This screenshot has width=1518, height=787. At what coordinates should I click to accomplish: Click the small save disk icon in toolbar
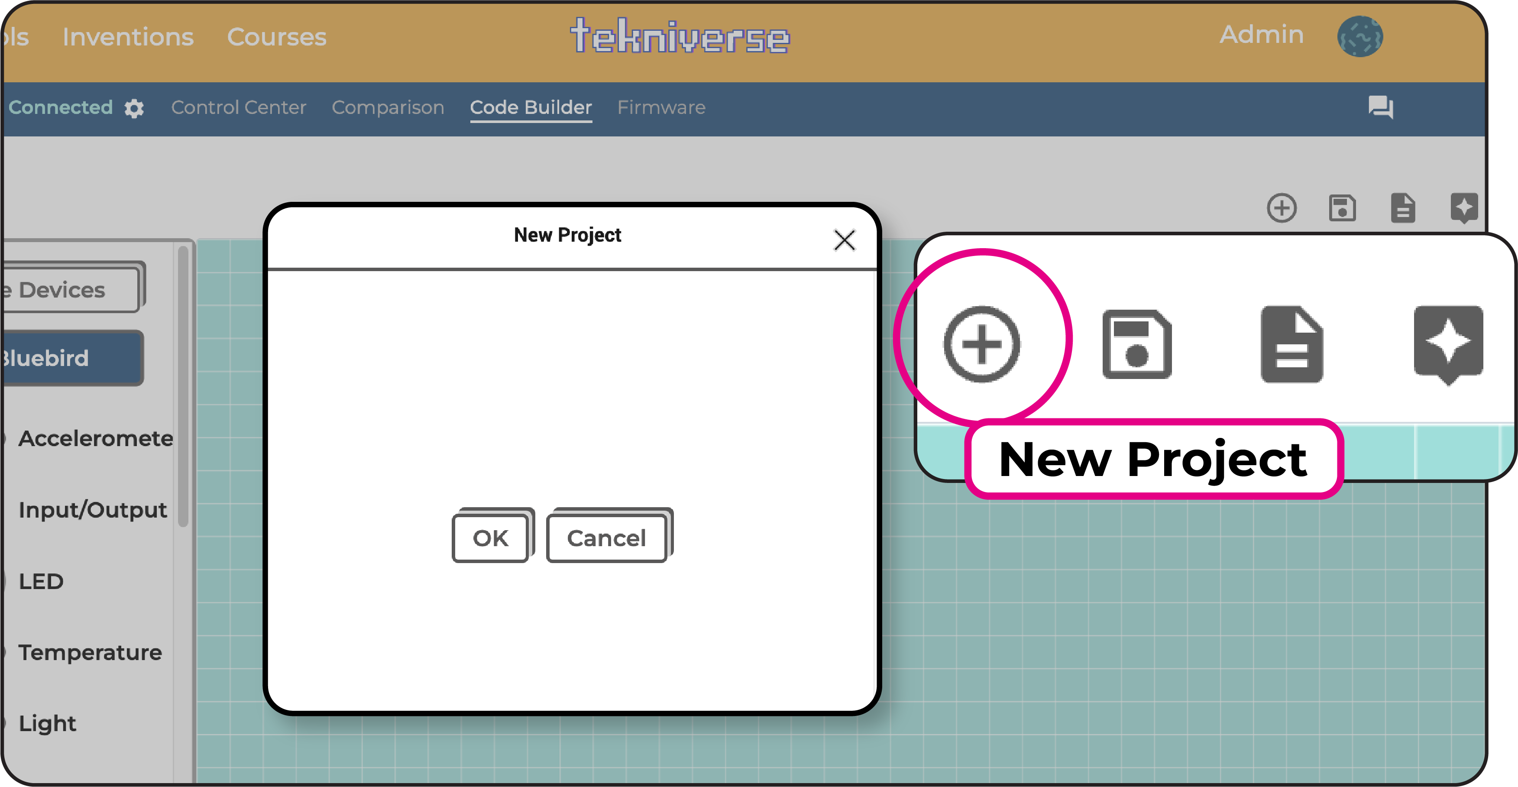pyautogui.click(x=1342, y=208)
